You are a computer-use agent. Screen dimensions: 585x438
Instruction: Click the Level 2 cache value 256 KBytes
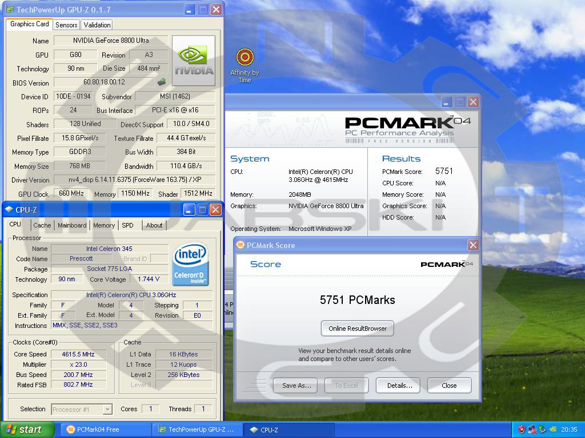click(183, 375)
